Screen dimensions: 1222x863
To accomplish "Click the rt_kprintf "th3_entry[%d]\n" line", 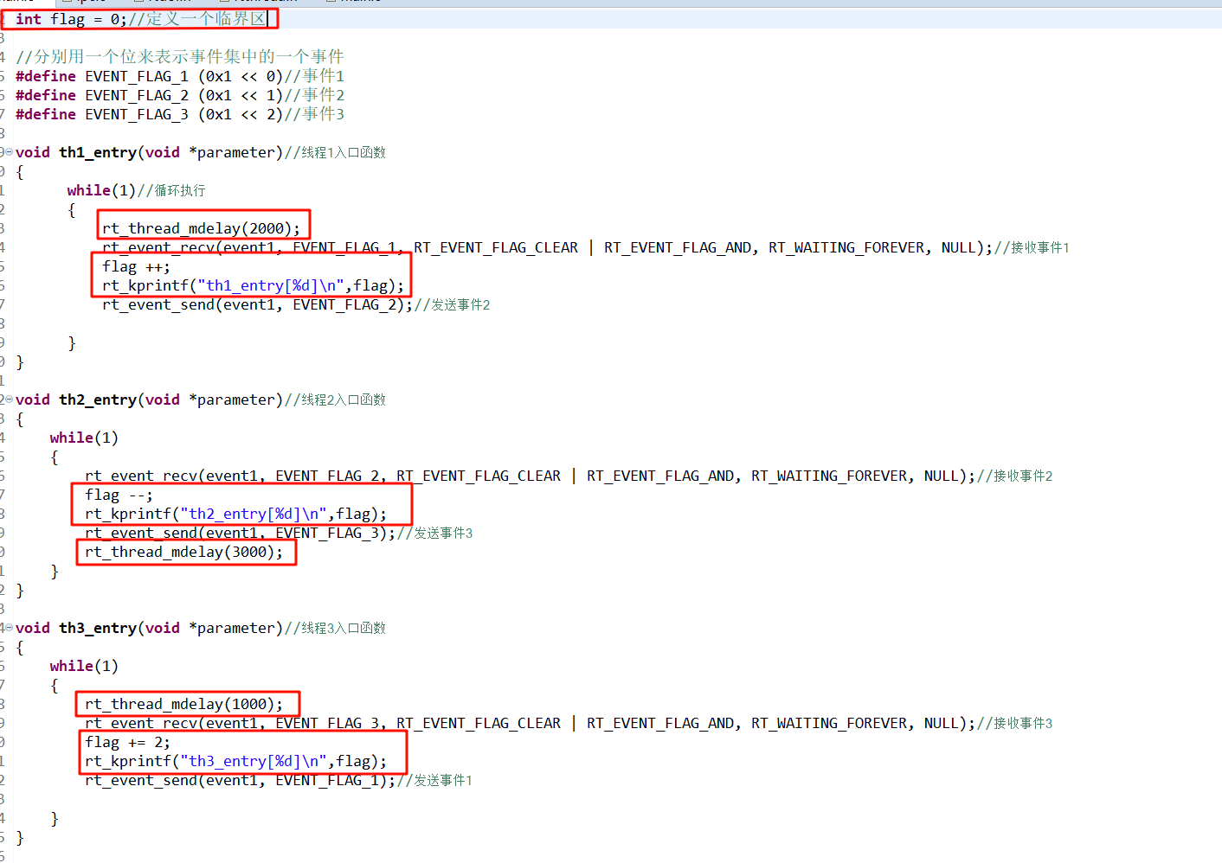I will [235, 761].
